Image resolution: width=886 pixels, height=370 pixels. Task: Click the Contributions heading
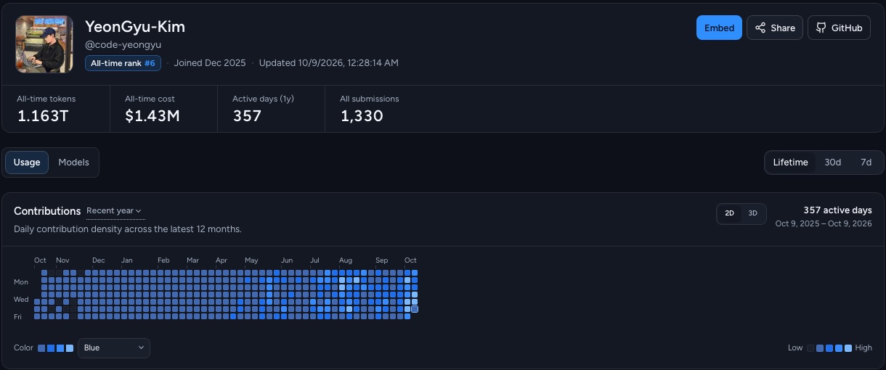(47, 211)
